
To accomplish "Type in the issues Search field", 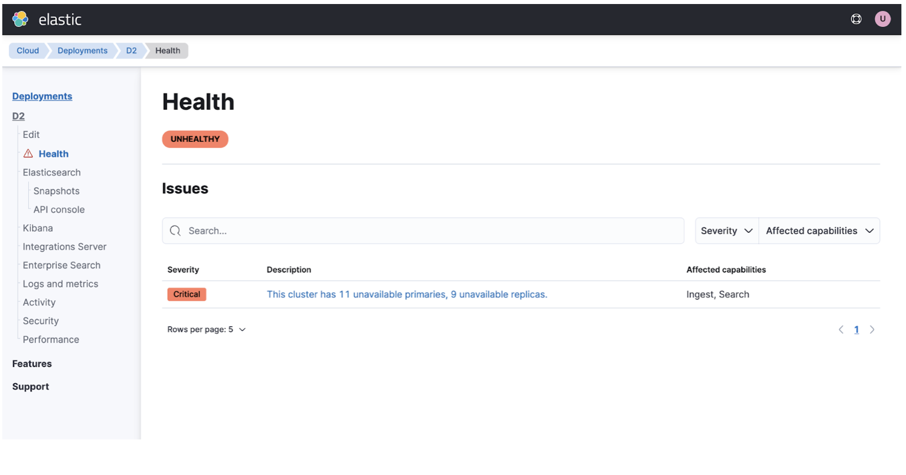I will pyautogui.click(x=431, y=231).
